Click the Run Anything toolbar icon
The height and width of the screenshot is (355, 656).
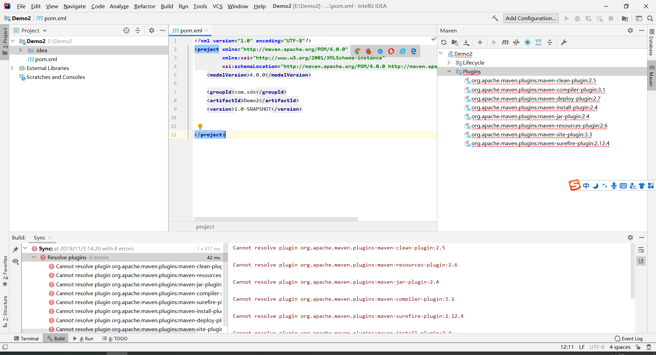[x=639, y=18]
